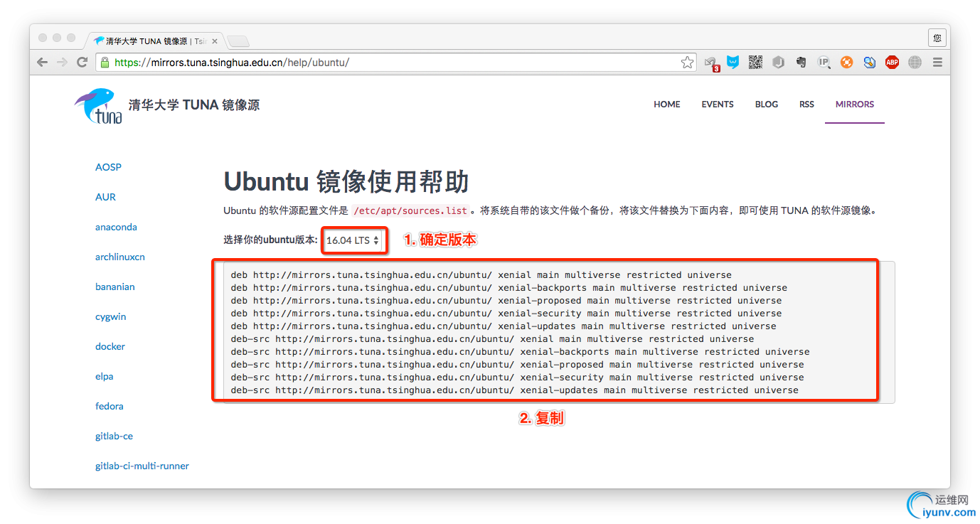Open the ubuntu version dropdown 16.04 LTS
The width and height of the screenshot is (980, 524).
[353, 240]
